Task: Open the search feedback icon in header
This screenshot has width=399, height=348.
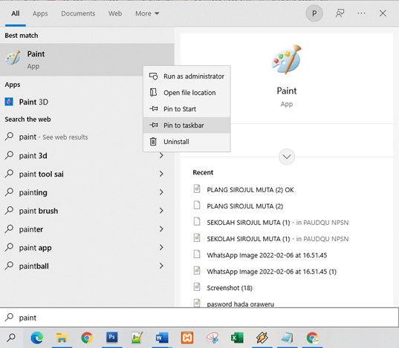Action: [x=340, y=13]
